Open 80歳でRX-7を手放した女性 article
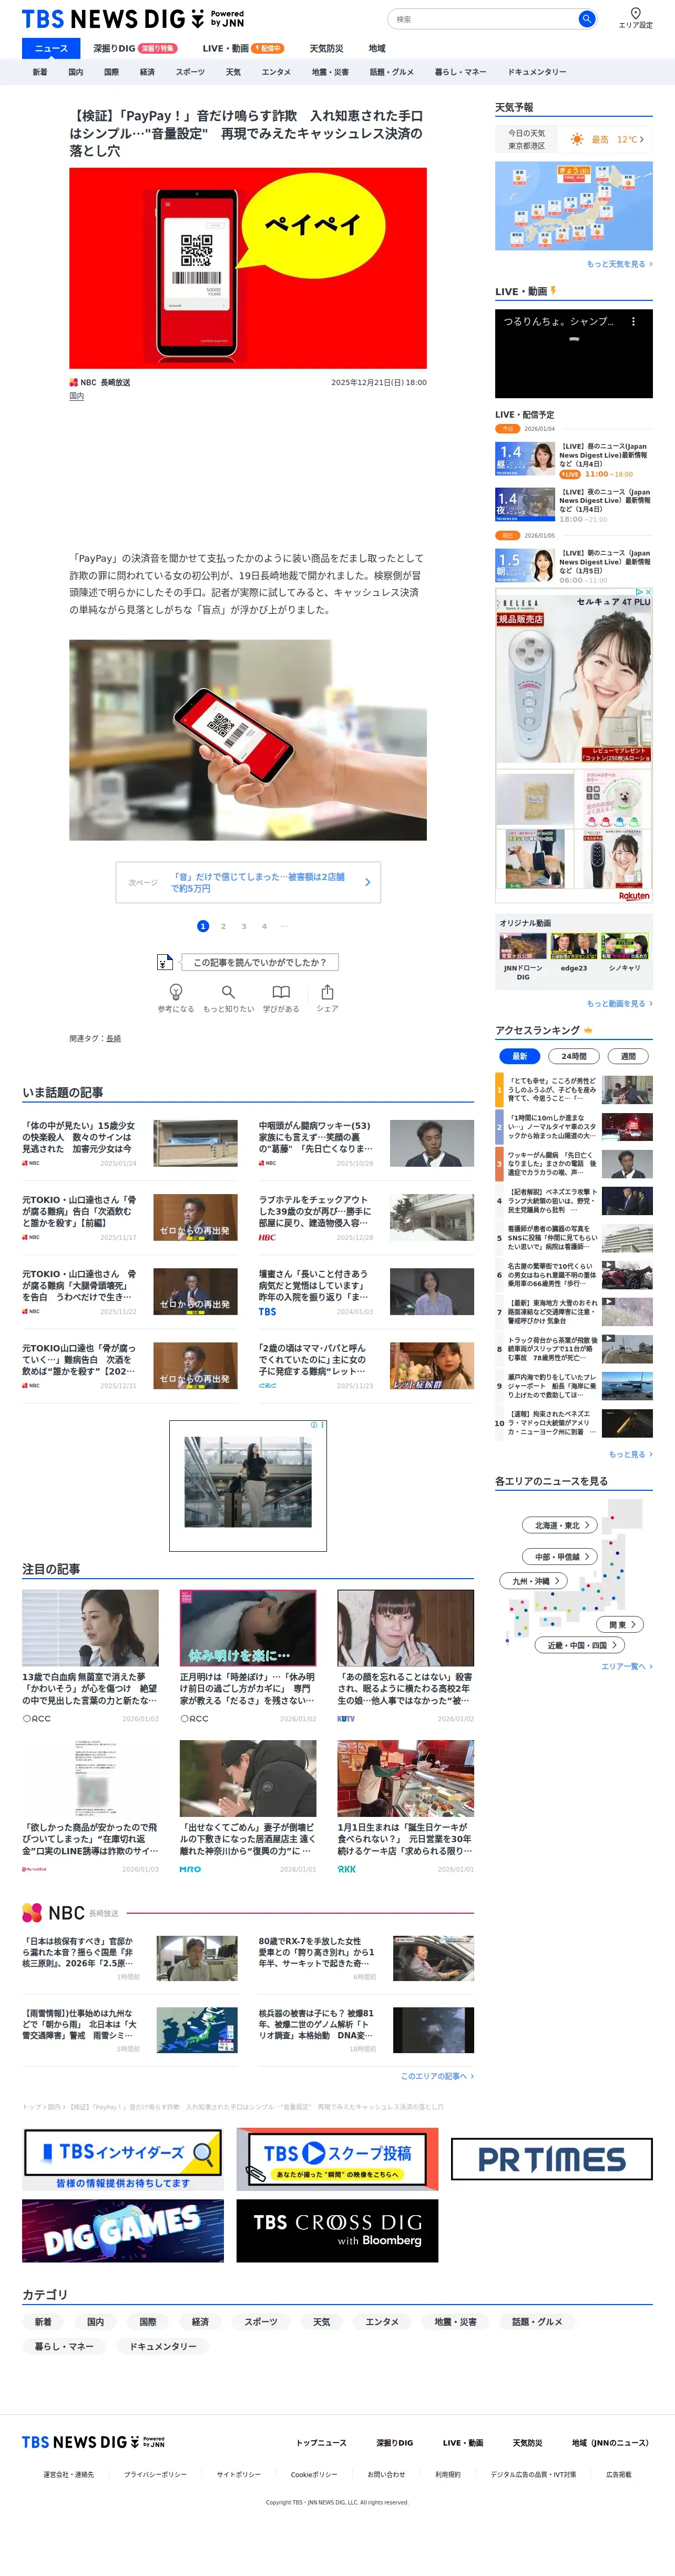This screenshot has width=675, height=2576. click(366, 1958)
